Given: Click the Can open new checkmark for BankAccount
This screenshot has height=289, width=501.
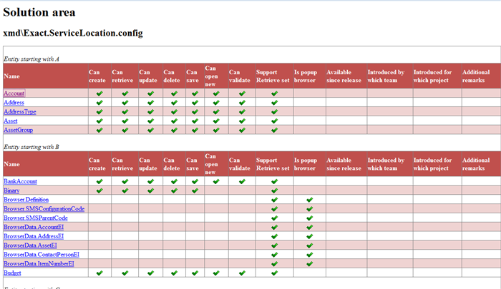Looking at the screenshot, I should (x=215, y=181).
